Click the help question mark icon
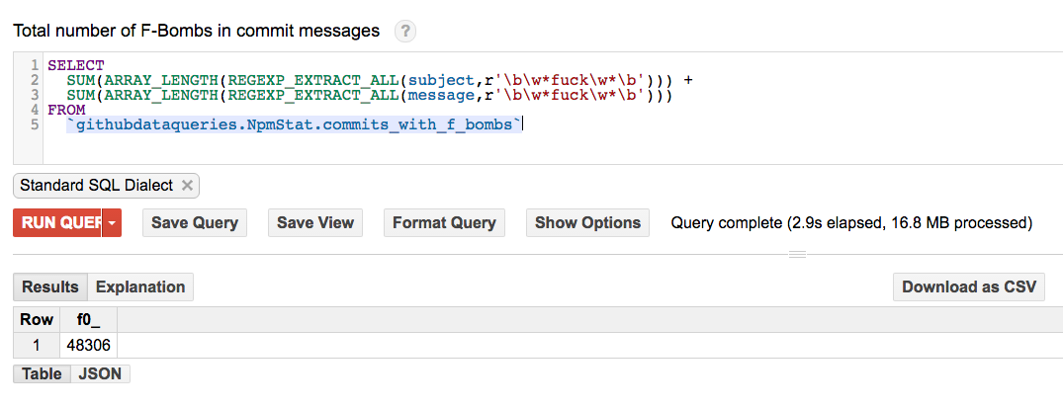 click(x=404, y=32)
